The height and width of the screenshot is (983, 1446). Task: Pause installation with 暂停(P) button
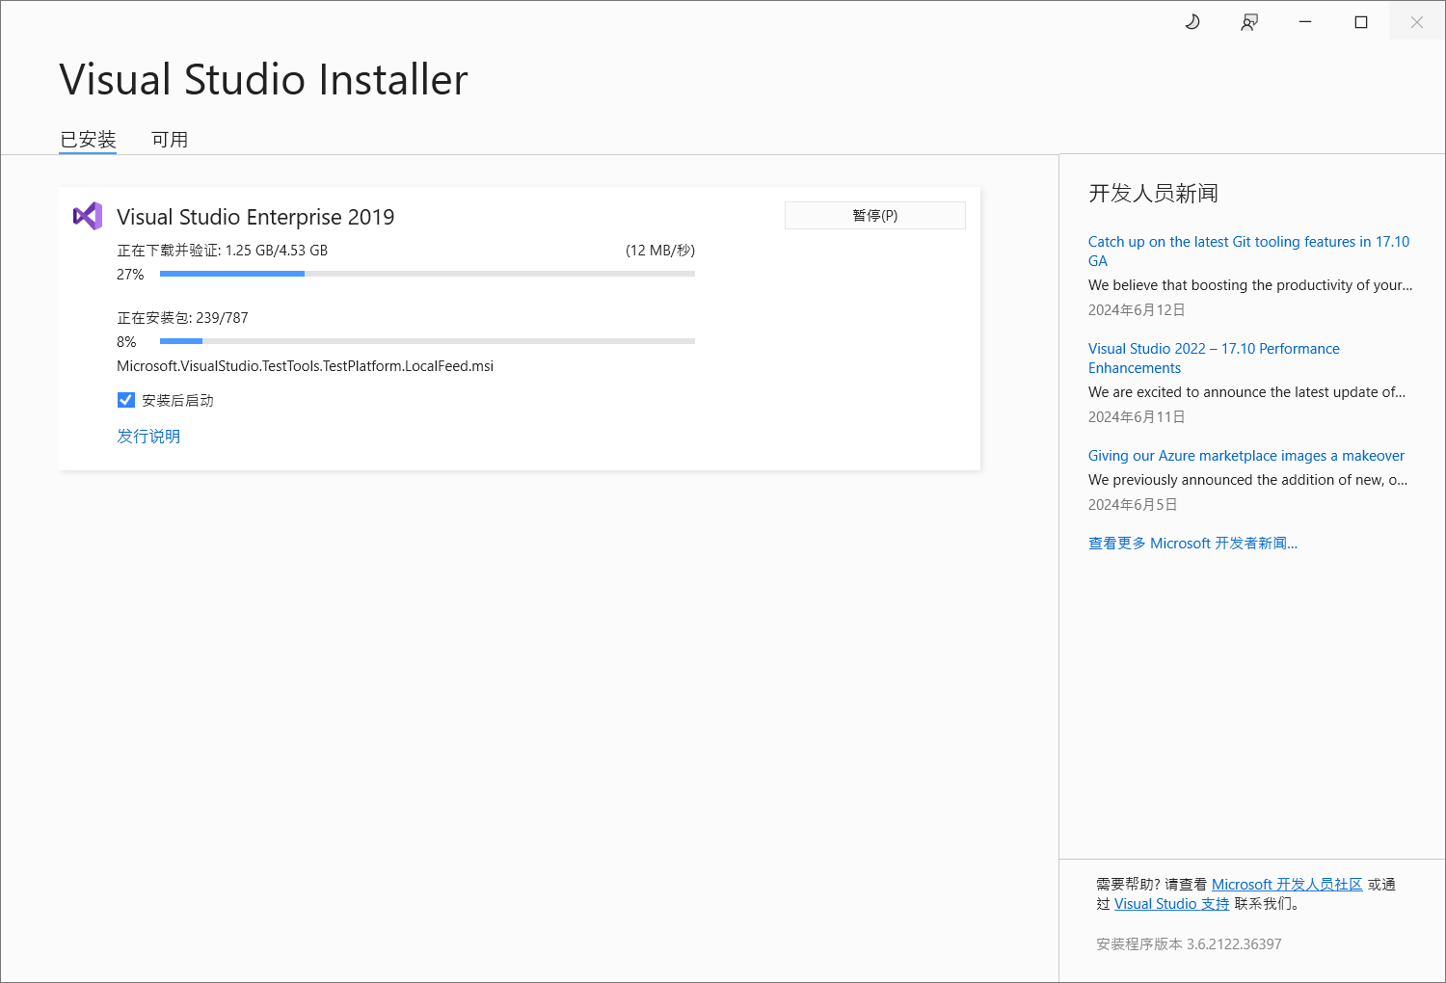click(x=875, y=215)
